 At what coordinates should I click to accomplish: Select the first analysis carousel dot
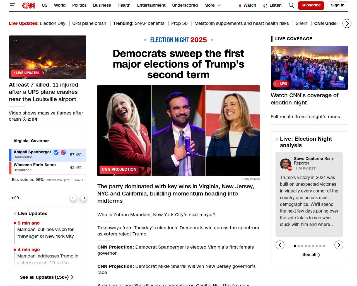tap(295, 246)
